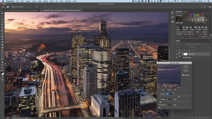The image size is (212, 119).
Task: Open the History panel icon
Action: point(172,13)
